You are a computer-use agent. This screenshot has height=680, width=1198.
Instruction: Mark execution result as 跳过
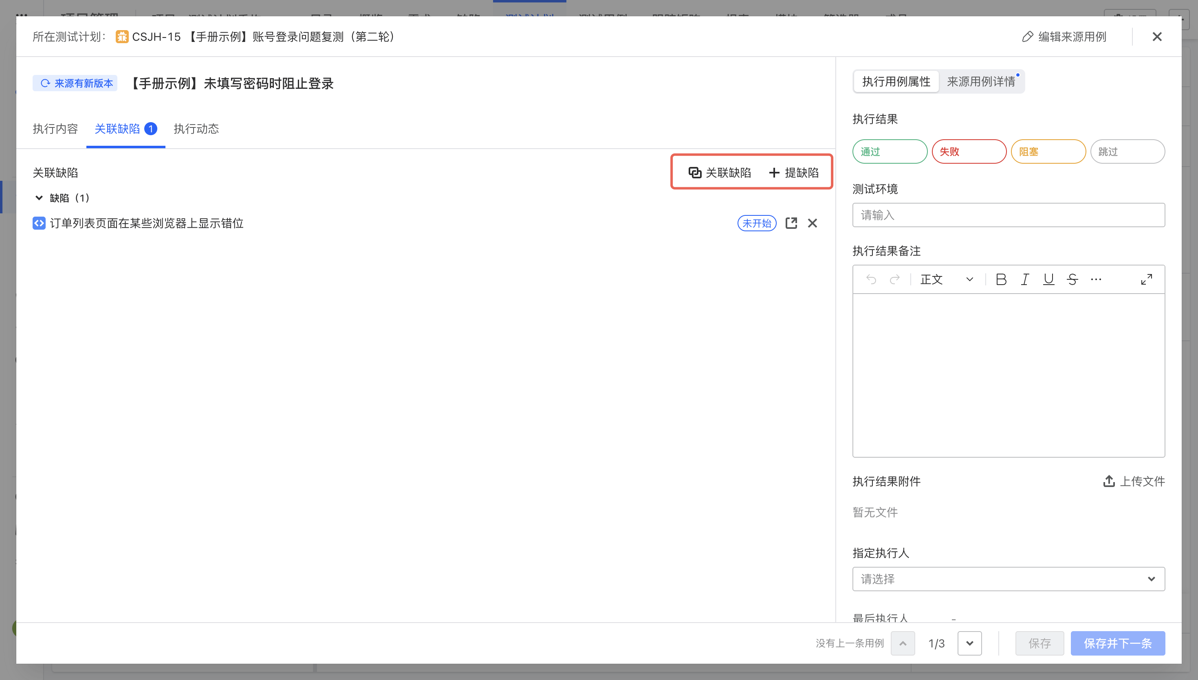pyautogui.click(x=1128, y=151)
